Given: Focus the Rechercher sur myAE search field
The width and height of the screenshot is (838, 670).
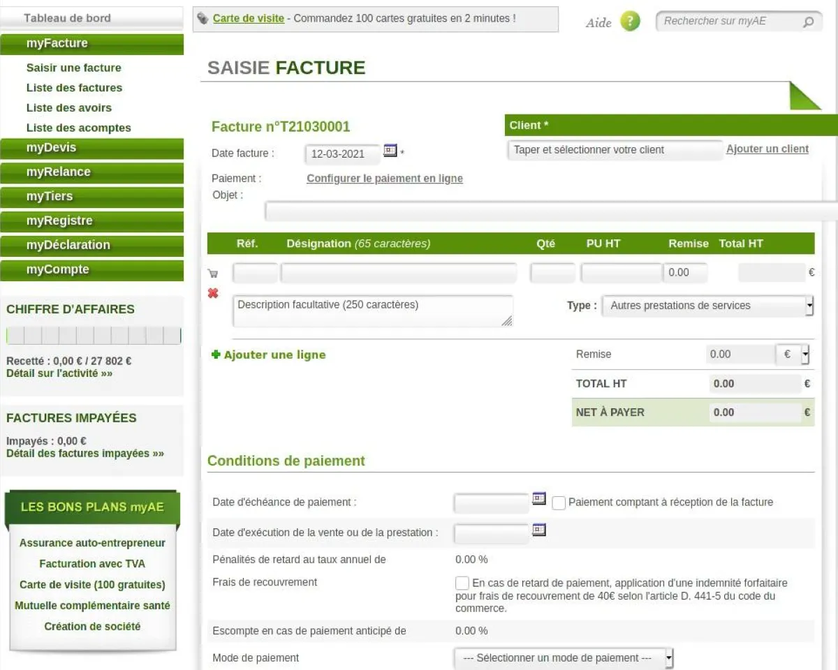Looking at the screenshot, I should click(x=728, y=22).
